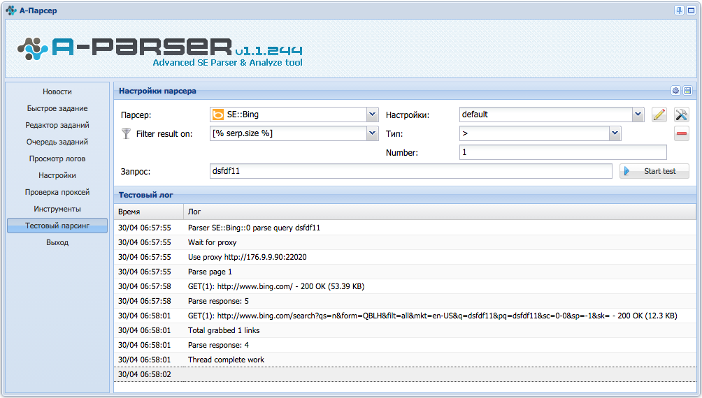Select log row 'GET(1): http://www.bing.com/ - 200 OK'
Screen dimensions: 702x398
[x=405, y=286]
